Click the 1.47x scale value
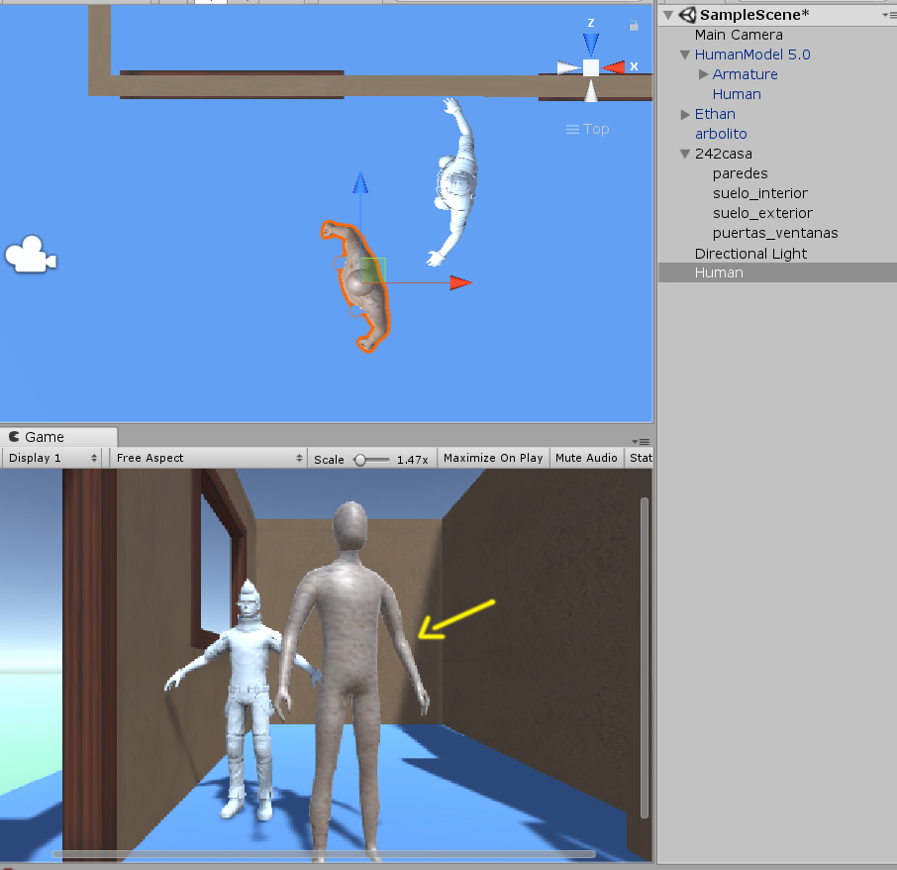This screenshot has height=870, width=897. (413, 460)
